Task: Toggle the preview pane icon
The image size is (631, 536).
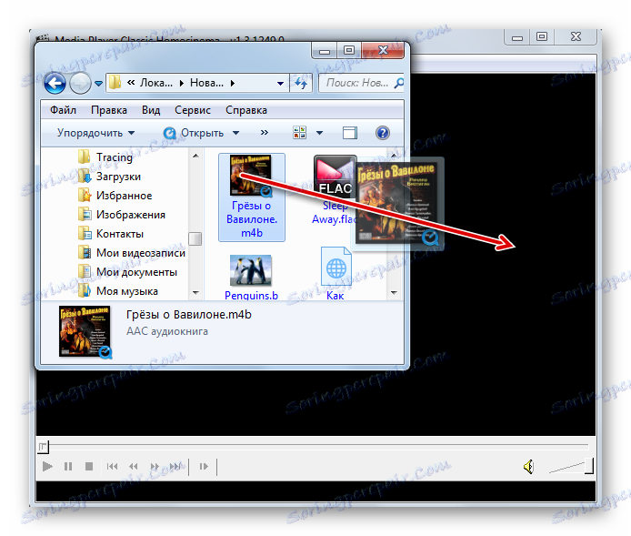Action: [350, 133]
